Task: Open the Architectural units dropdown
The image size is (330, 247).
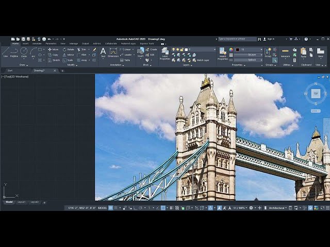Action: [x=278, y=208]
